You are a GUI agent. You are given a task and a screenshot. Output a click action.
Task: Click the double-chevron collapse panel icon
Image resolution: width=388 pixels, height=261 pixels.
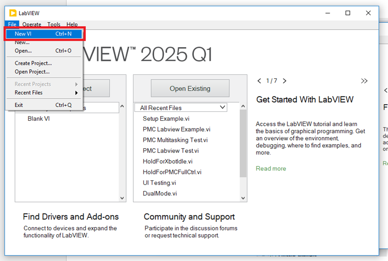pos(364,81)
